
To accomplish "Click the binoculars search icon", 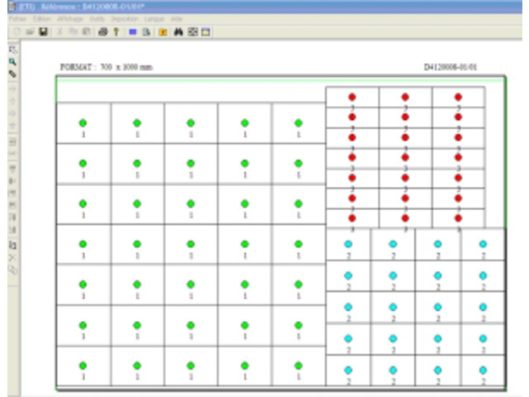I will tap(178, 32).
